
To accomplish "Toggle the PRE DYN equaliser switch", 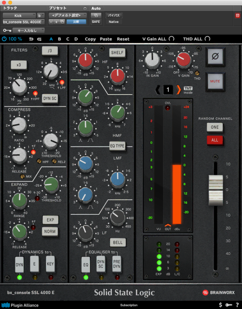I will click(116, 264).
